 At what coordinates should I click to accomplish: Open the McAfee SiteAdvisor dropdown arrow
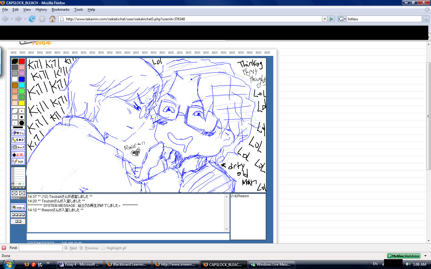425,256
